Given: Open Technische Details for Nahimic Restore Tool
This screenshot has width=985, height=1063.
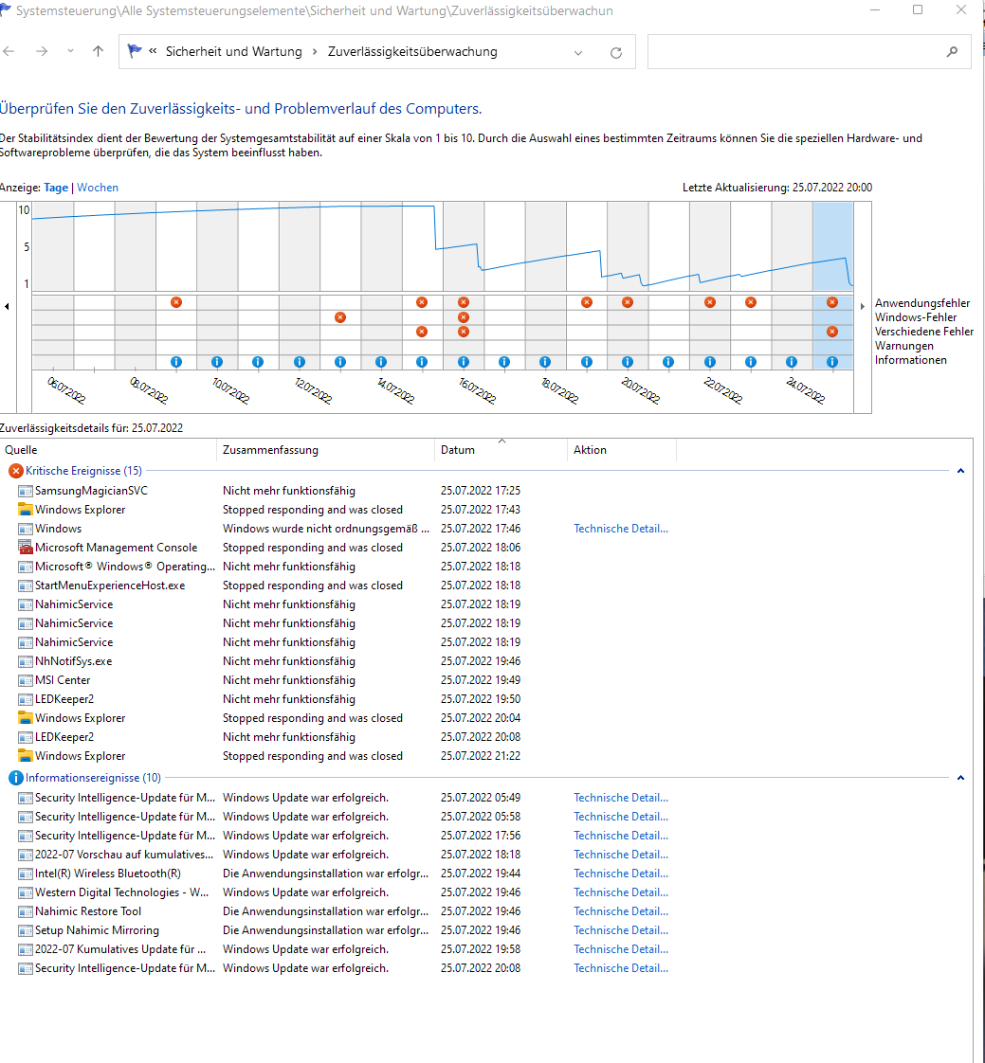Looking at the screenshot, I should click(621, 911).
